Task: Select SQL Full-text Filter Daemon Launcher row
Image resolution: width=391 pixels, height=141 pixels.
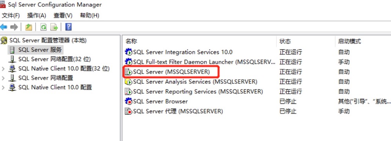Action: [204, 62]
